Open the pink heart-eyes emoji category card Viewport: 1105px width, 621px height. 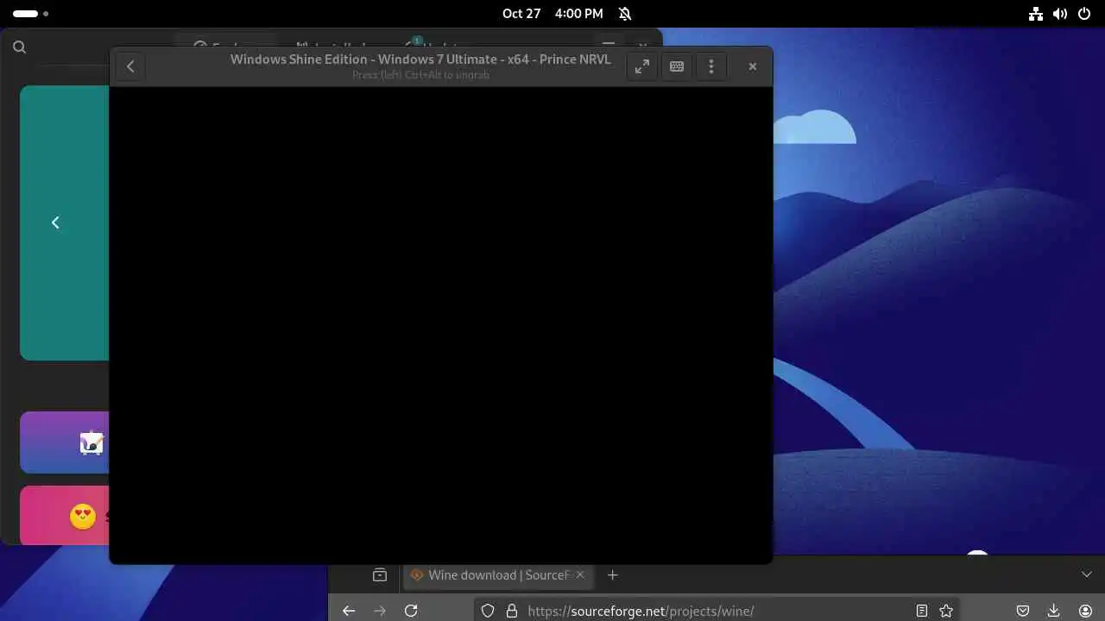(x=65, y=516)
